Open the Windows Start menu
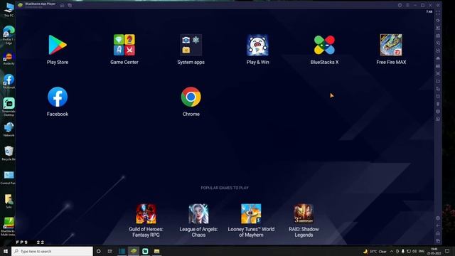 tap(6, 251)
